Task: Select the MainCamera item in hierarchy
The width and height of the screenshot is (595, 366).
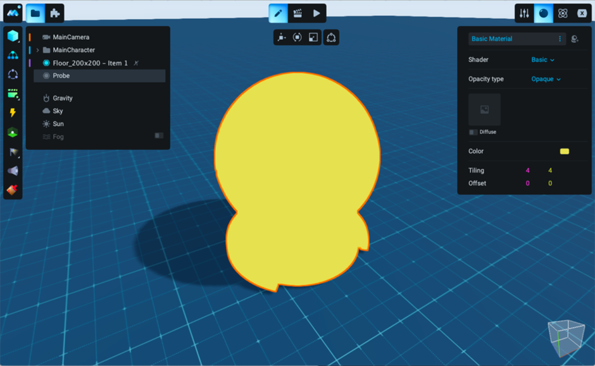Action: tap(71, 37)
